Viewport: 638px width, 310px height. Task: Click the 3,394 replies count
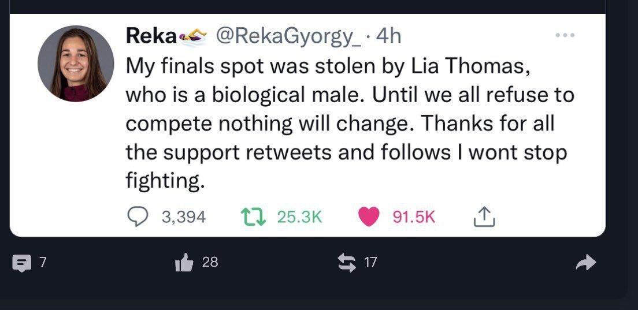point(183,217)
